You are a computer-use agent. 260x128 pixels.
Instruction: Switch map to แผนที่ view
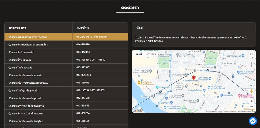pos(139,54)
